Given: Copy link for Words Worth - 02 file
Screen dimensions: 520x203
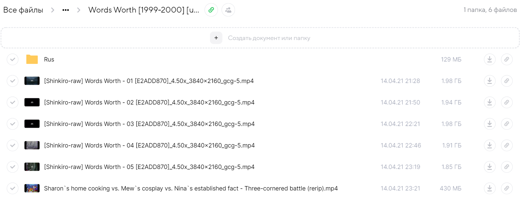Looking at the screenshot, I should (x=507, y=102).
